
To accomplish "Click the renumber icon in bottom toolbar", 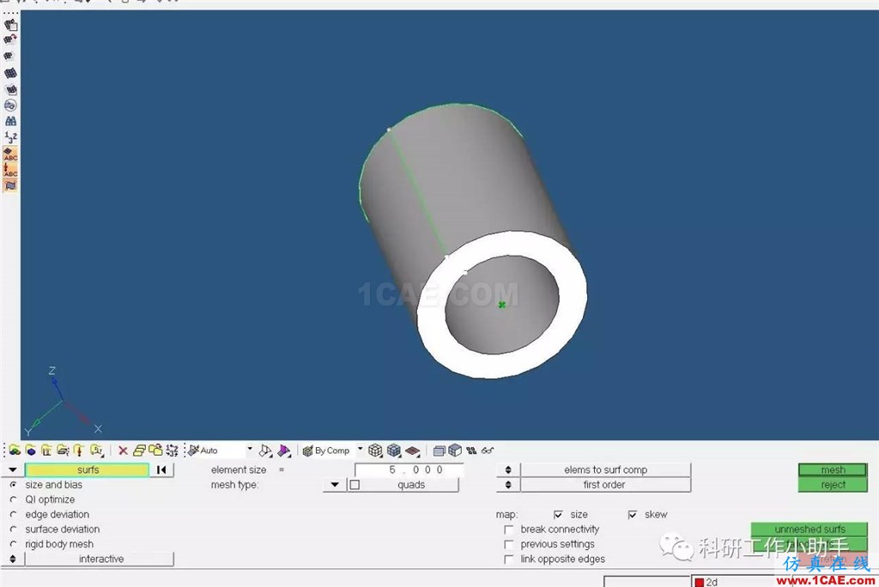I will pyautogui.click(x=172, y=451).
